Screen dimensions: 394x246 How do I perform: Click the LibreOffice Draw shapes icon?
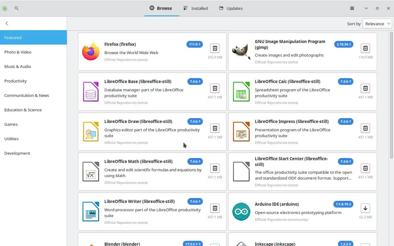tap(91, 132)
